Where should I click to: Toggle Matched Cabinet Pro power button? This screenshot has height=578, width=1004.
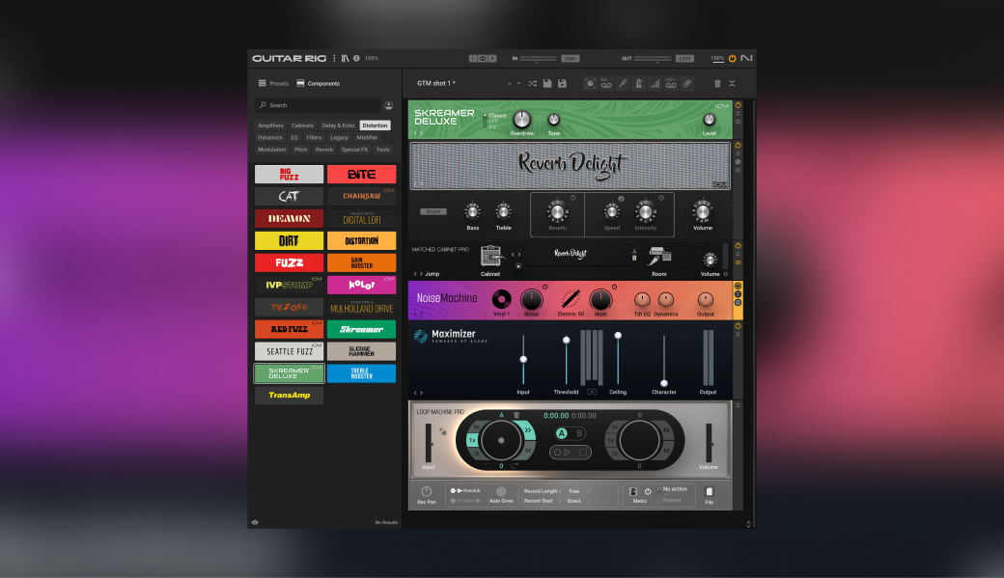pos(738,246)
